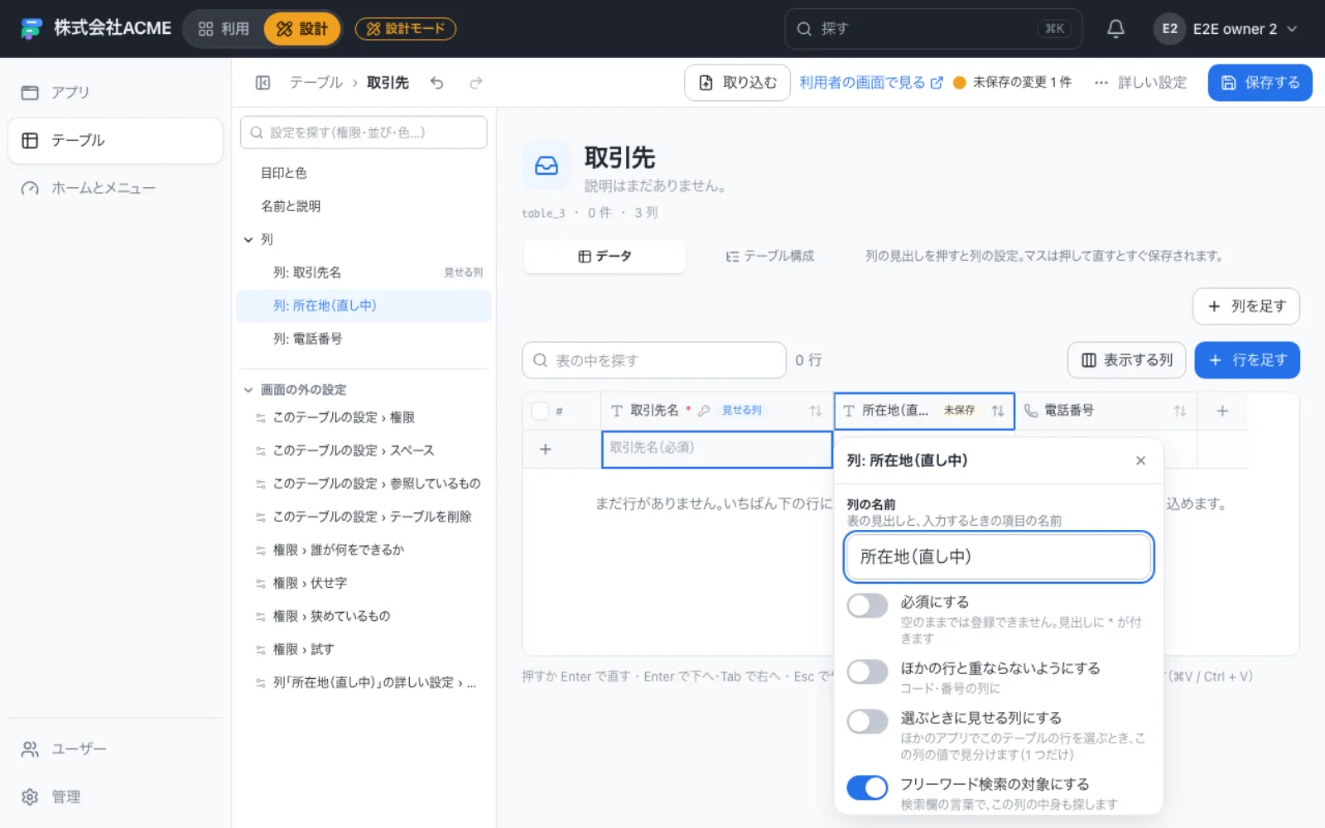
Task: Open ユーザー in the sidebar
Action: [115, 749]
